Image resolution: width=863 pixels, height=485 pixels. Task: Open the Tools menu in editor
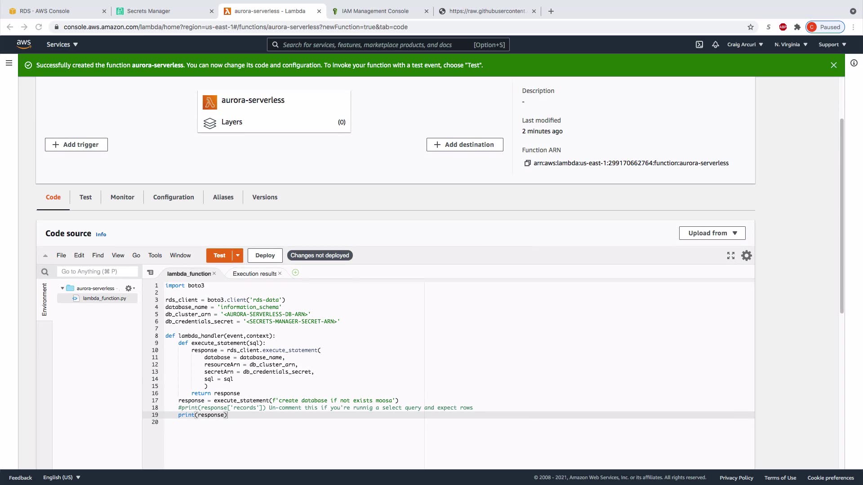tap(155, 256)
